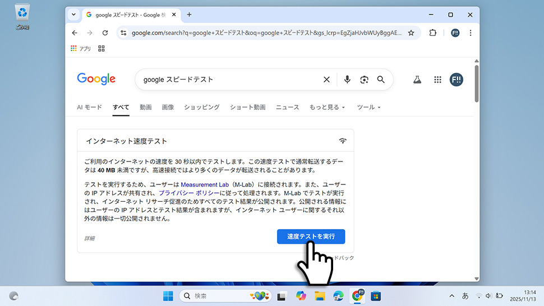This screenshot has width=544, height=306.
Task: Open the Google account avatar on the page
Action: [x=456, y=80]
